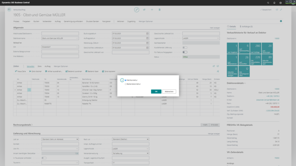Image resolution: width=296 pixels, height=166 pixels.
Task: Confirm dialog with OK button
Action: coord(156,91)
